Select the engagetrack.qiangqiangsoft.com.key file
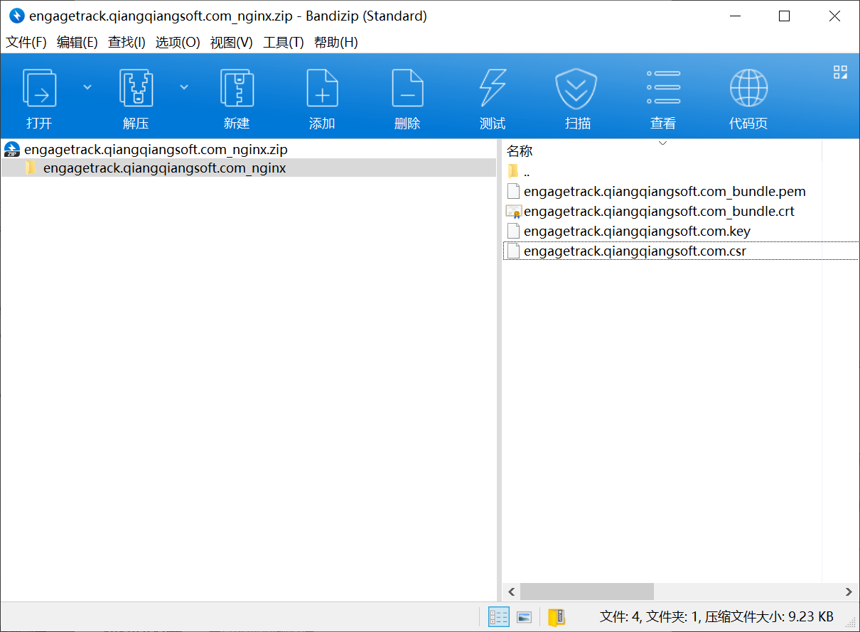Screen dimensions: 860x632 point(637,231)
